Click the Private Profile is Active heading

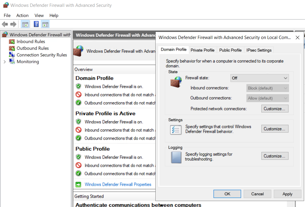105,113
